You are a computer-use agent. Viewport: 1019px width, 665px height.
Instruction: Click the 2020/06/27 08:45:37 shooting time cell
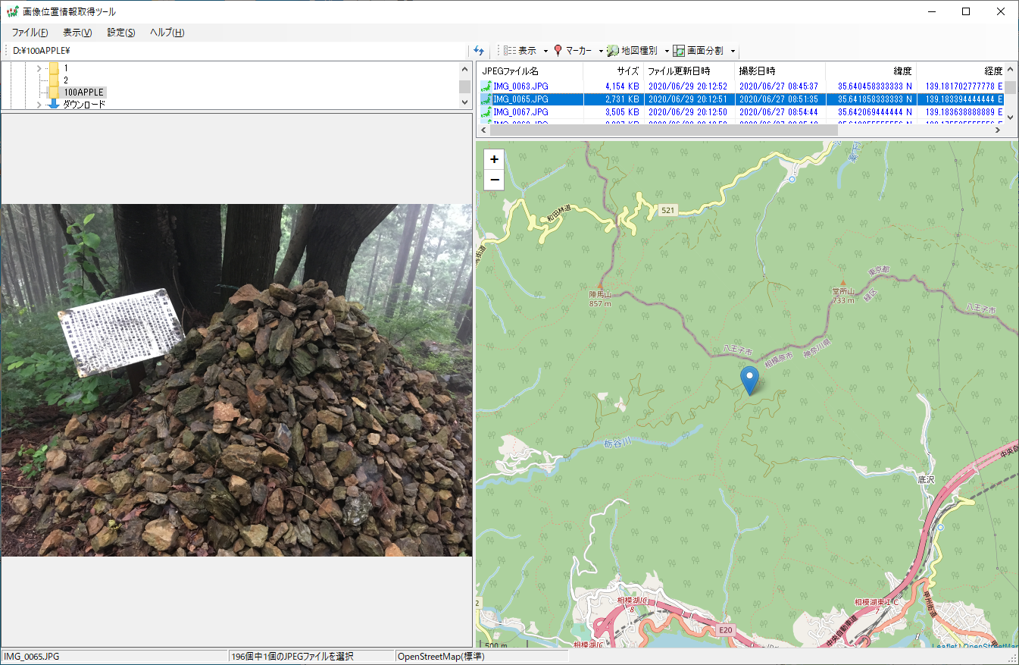[x=779, y=86]
